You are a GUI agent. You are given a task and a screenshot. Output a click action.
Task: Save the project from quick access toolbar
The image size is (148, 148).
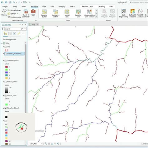10,2
